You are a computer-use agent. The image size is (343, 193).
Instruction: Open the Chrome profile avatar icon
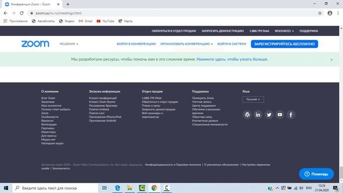(x=330, y=13)
